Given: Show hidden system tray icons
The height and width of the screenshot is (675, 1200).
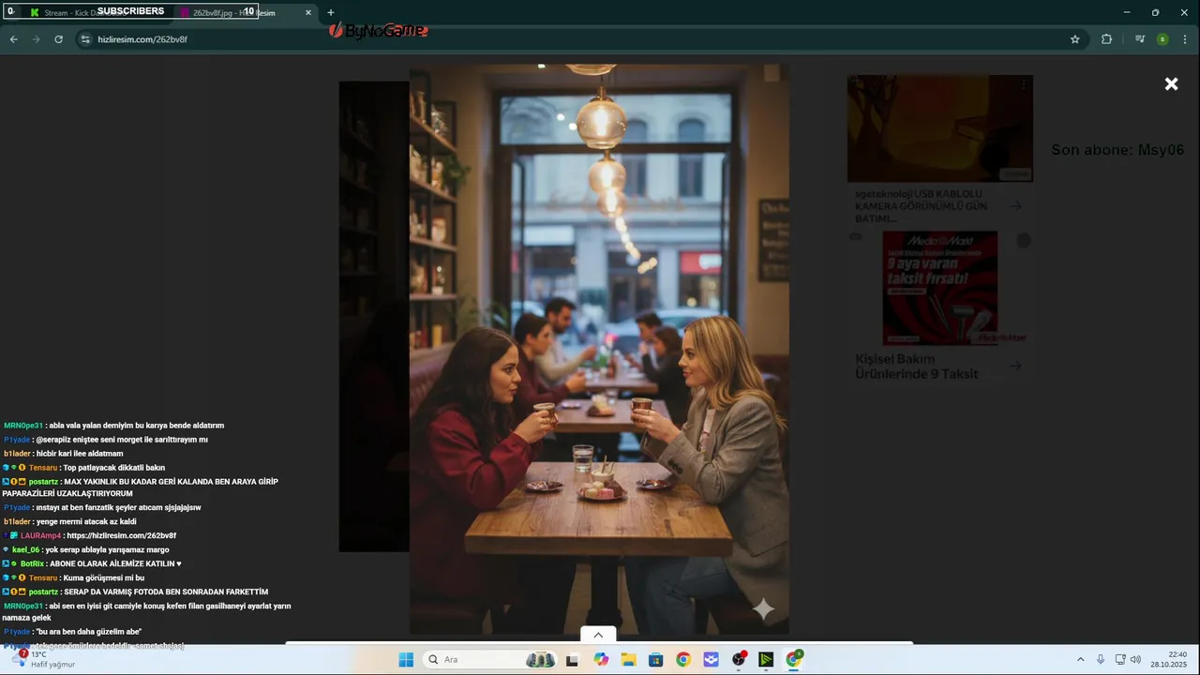Looking at the screenshot, I should [x=1080, y=660].
